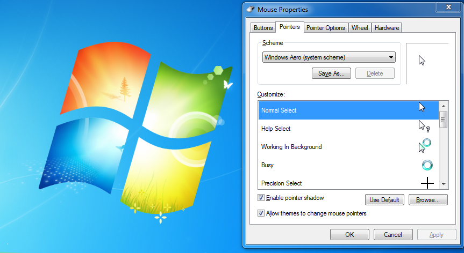Choose the Working In Background cursor icon
Screen dimensions: 464x253
pyautogui.click(x=425, y=146)
